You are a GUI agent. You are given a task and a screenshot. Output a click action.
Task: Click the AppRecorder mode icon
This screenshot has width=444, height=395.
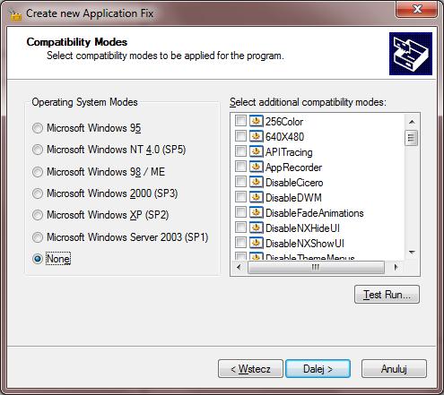click(x=256, y=167)
